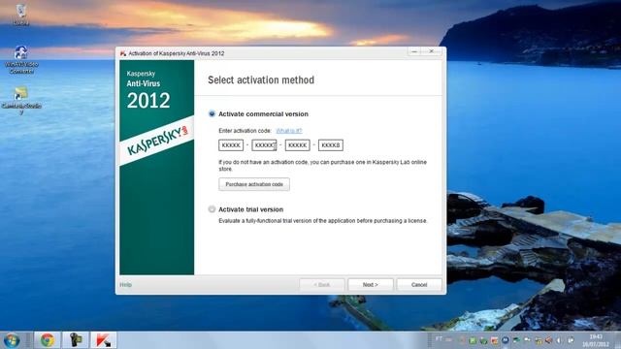This screenshot has width=621, height=349.
Task: Close the Kaspersky activation window
Action: (x=432, y=51)
